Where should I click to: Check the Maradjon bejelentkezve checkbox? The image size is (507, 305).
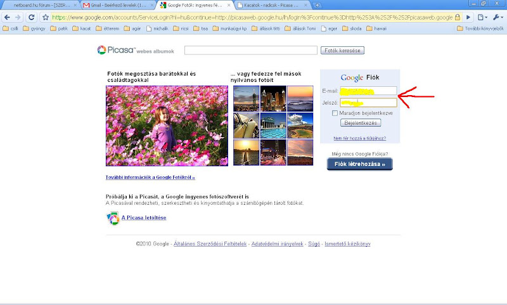pyautogui.click(x=335, y=113)
